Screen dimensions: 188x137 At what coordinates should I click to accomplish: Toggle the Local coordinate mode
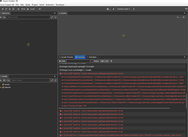[31, 9]
